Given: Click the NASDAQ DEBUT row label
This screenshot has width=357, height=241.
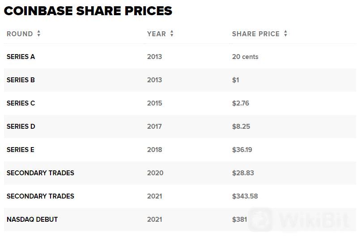Looking at the screenshot, I should 32,220.
